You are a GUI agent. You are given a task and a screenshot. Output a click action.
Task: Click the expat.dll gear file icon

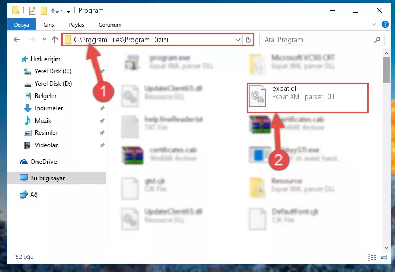[257, 96]
